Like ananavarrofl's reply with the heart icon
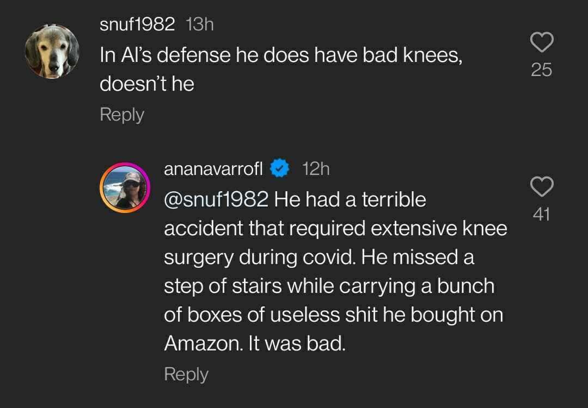This screenshot has width=588, height=408. coord(542,187)
